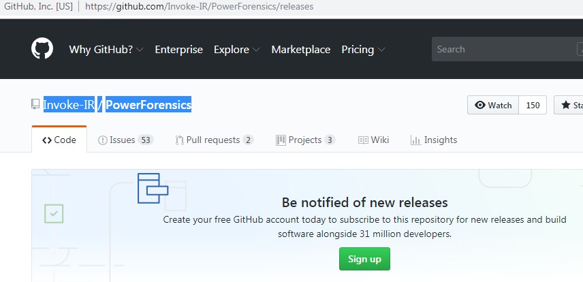This screenshot has height=282, width=583.
Task: Click the Projects board icon
Action: click(281, 140)
